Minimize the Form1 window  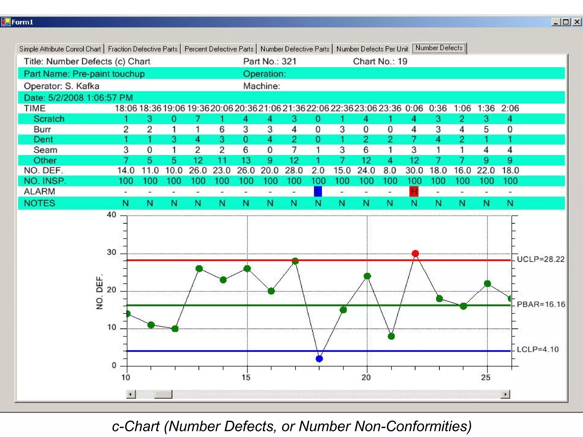556,22
